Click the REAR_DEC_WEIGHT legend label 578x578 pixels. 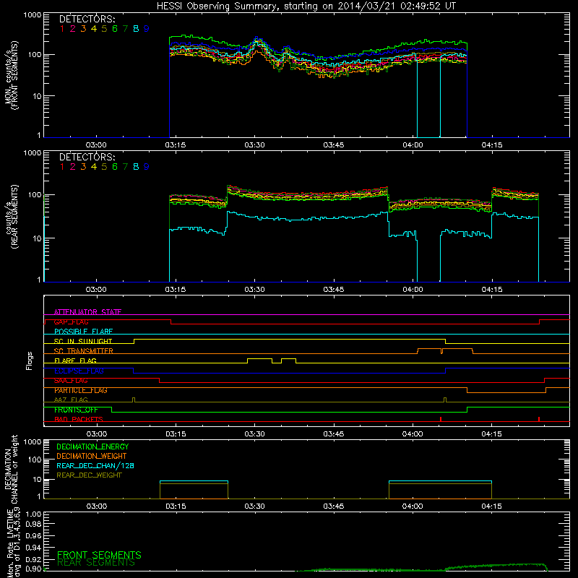click(89, 475)
